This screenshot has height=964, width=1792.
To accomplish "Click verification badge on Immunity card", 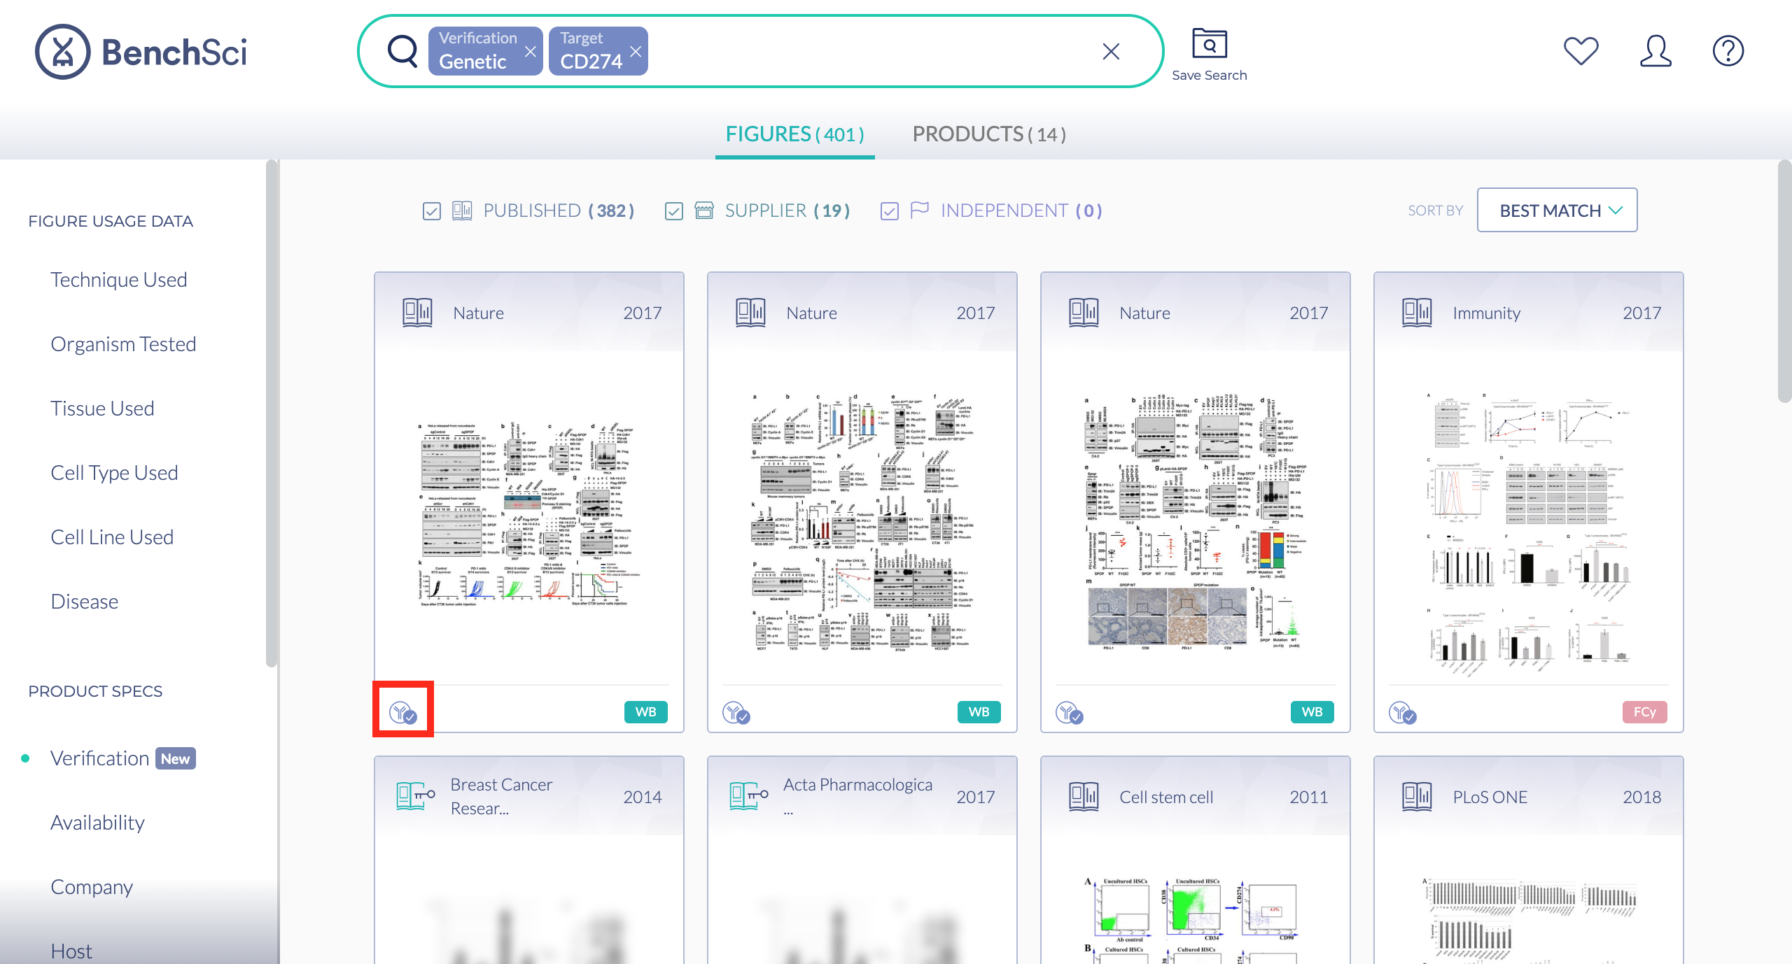I will point(1403,712).
